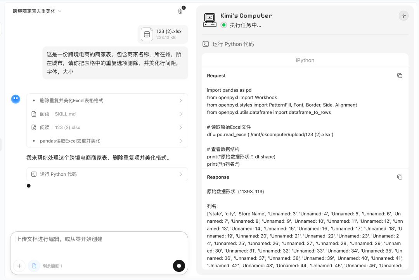The height and width of the screenshot is (280, 419).
Task: Click the iPython panel title
Action: tap(305, 60)
